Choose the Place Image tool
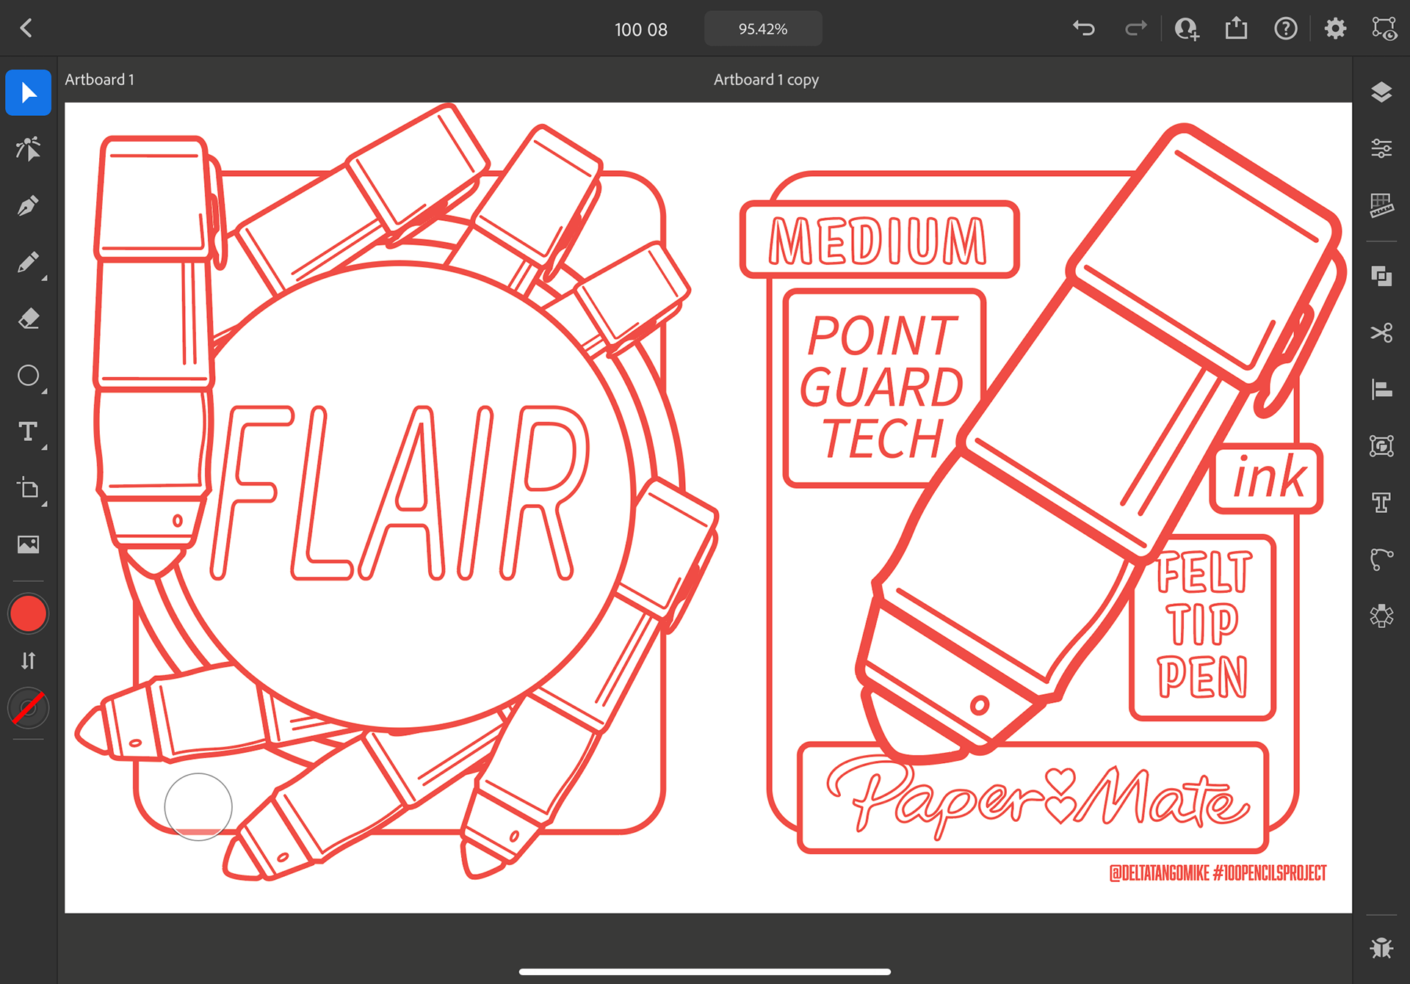Image resolution: width=1410 pixels, height=984 pixels. point(29,544)
